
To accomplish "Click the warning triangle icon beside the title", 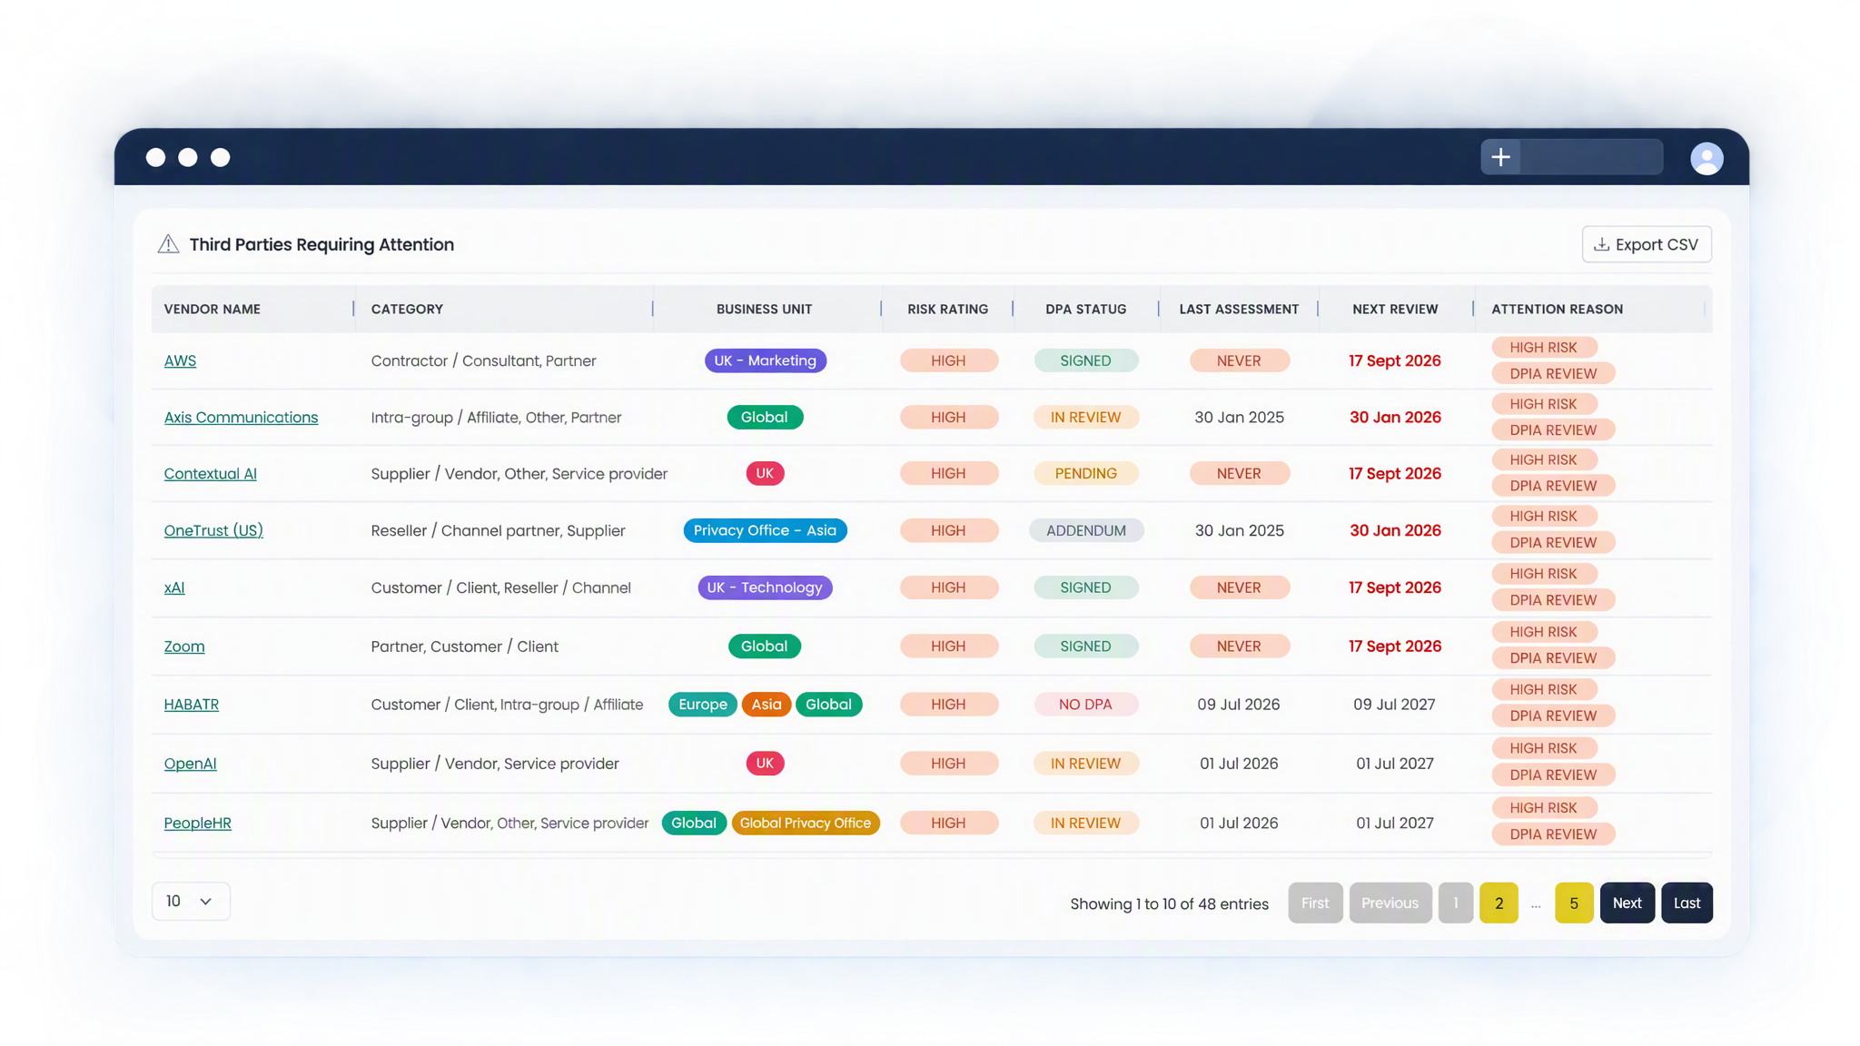I will click(x=168, y=244).
